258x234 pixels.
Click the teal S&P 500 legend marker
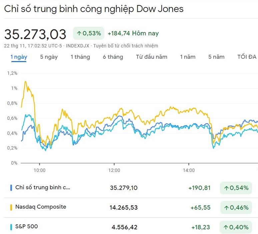pos(11,227)
